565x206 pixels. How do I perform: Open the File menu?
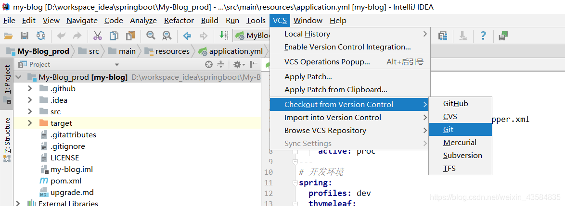point(9,21)
